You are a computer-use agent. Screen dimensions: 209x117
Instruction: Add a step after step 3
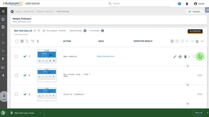tap(188, 104)
